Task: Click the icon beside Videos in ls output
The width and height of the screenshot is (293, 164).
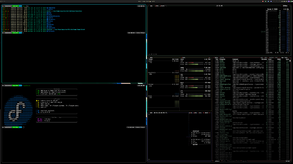Action: pos(47,21)
